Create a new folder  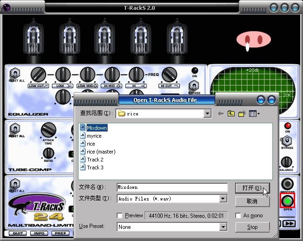coord(242,114)
